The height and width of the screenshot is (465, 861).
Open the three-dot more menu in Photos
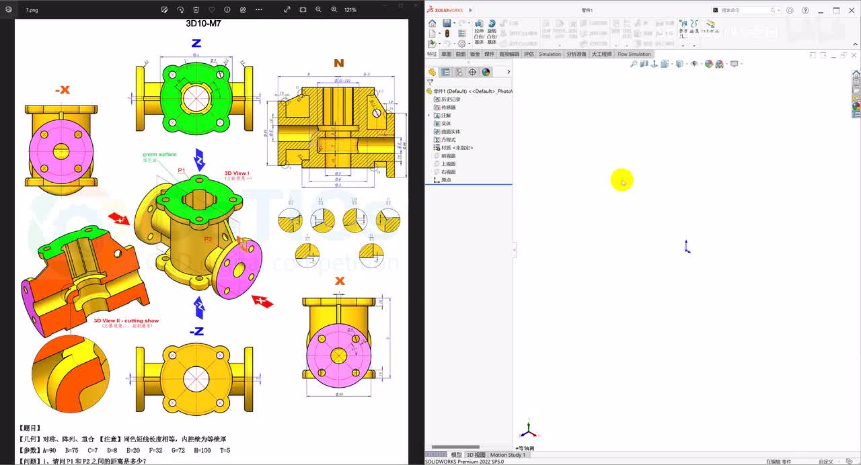[259, 10]
